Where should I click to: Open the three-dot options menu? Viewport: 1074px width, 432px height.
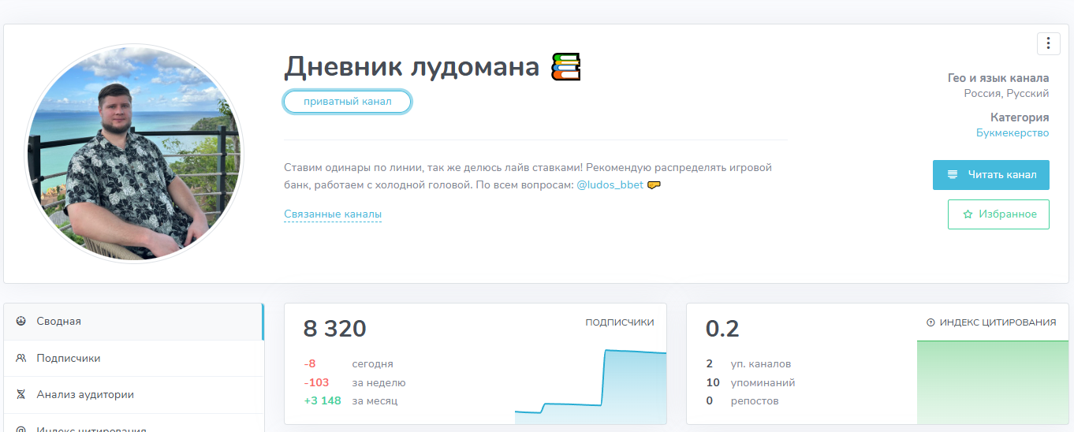[x=1048, y=43]
